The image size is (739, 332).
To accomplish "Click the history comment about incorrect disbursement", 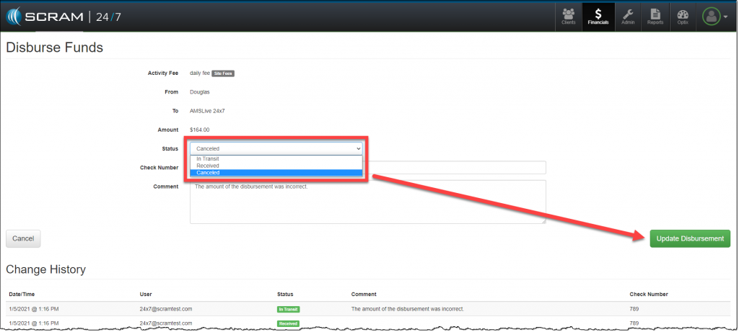I will 408,310.
